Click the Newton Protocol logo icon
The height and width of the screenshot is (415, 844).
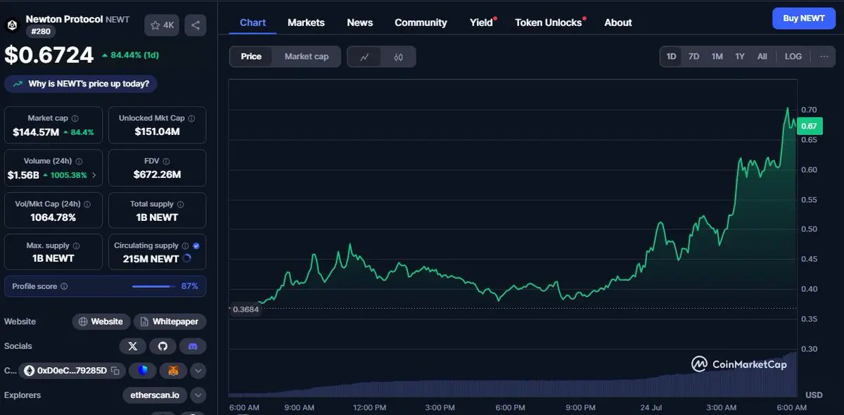[x=12, y=25]
